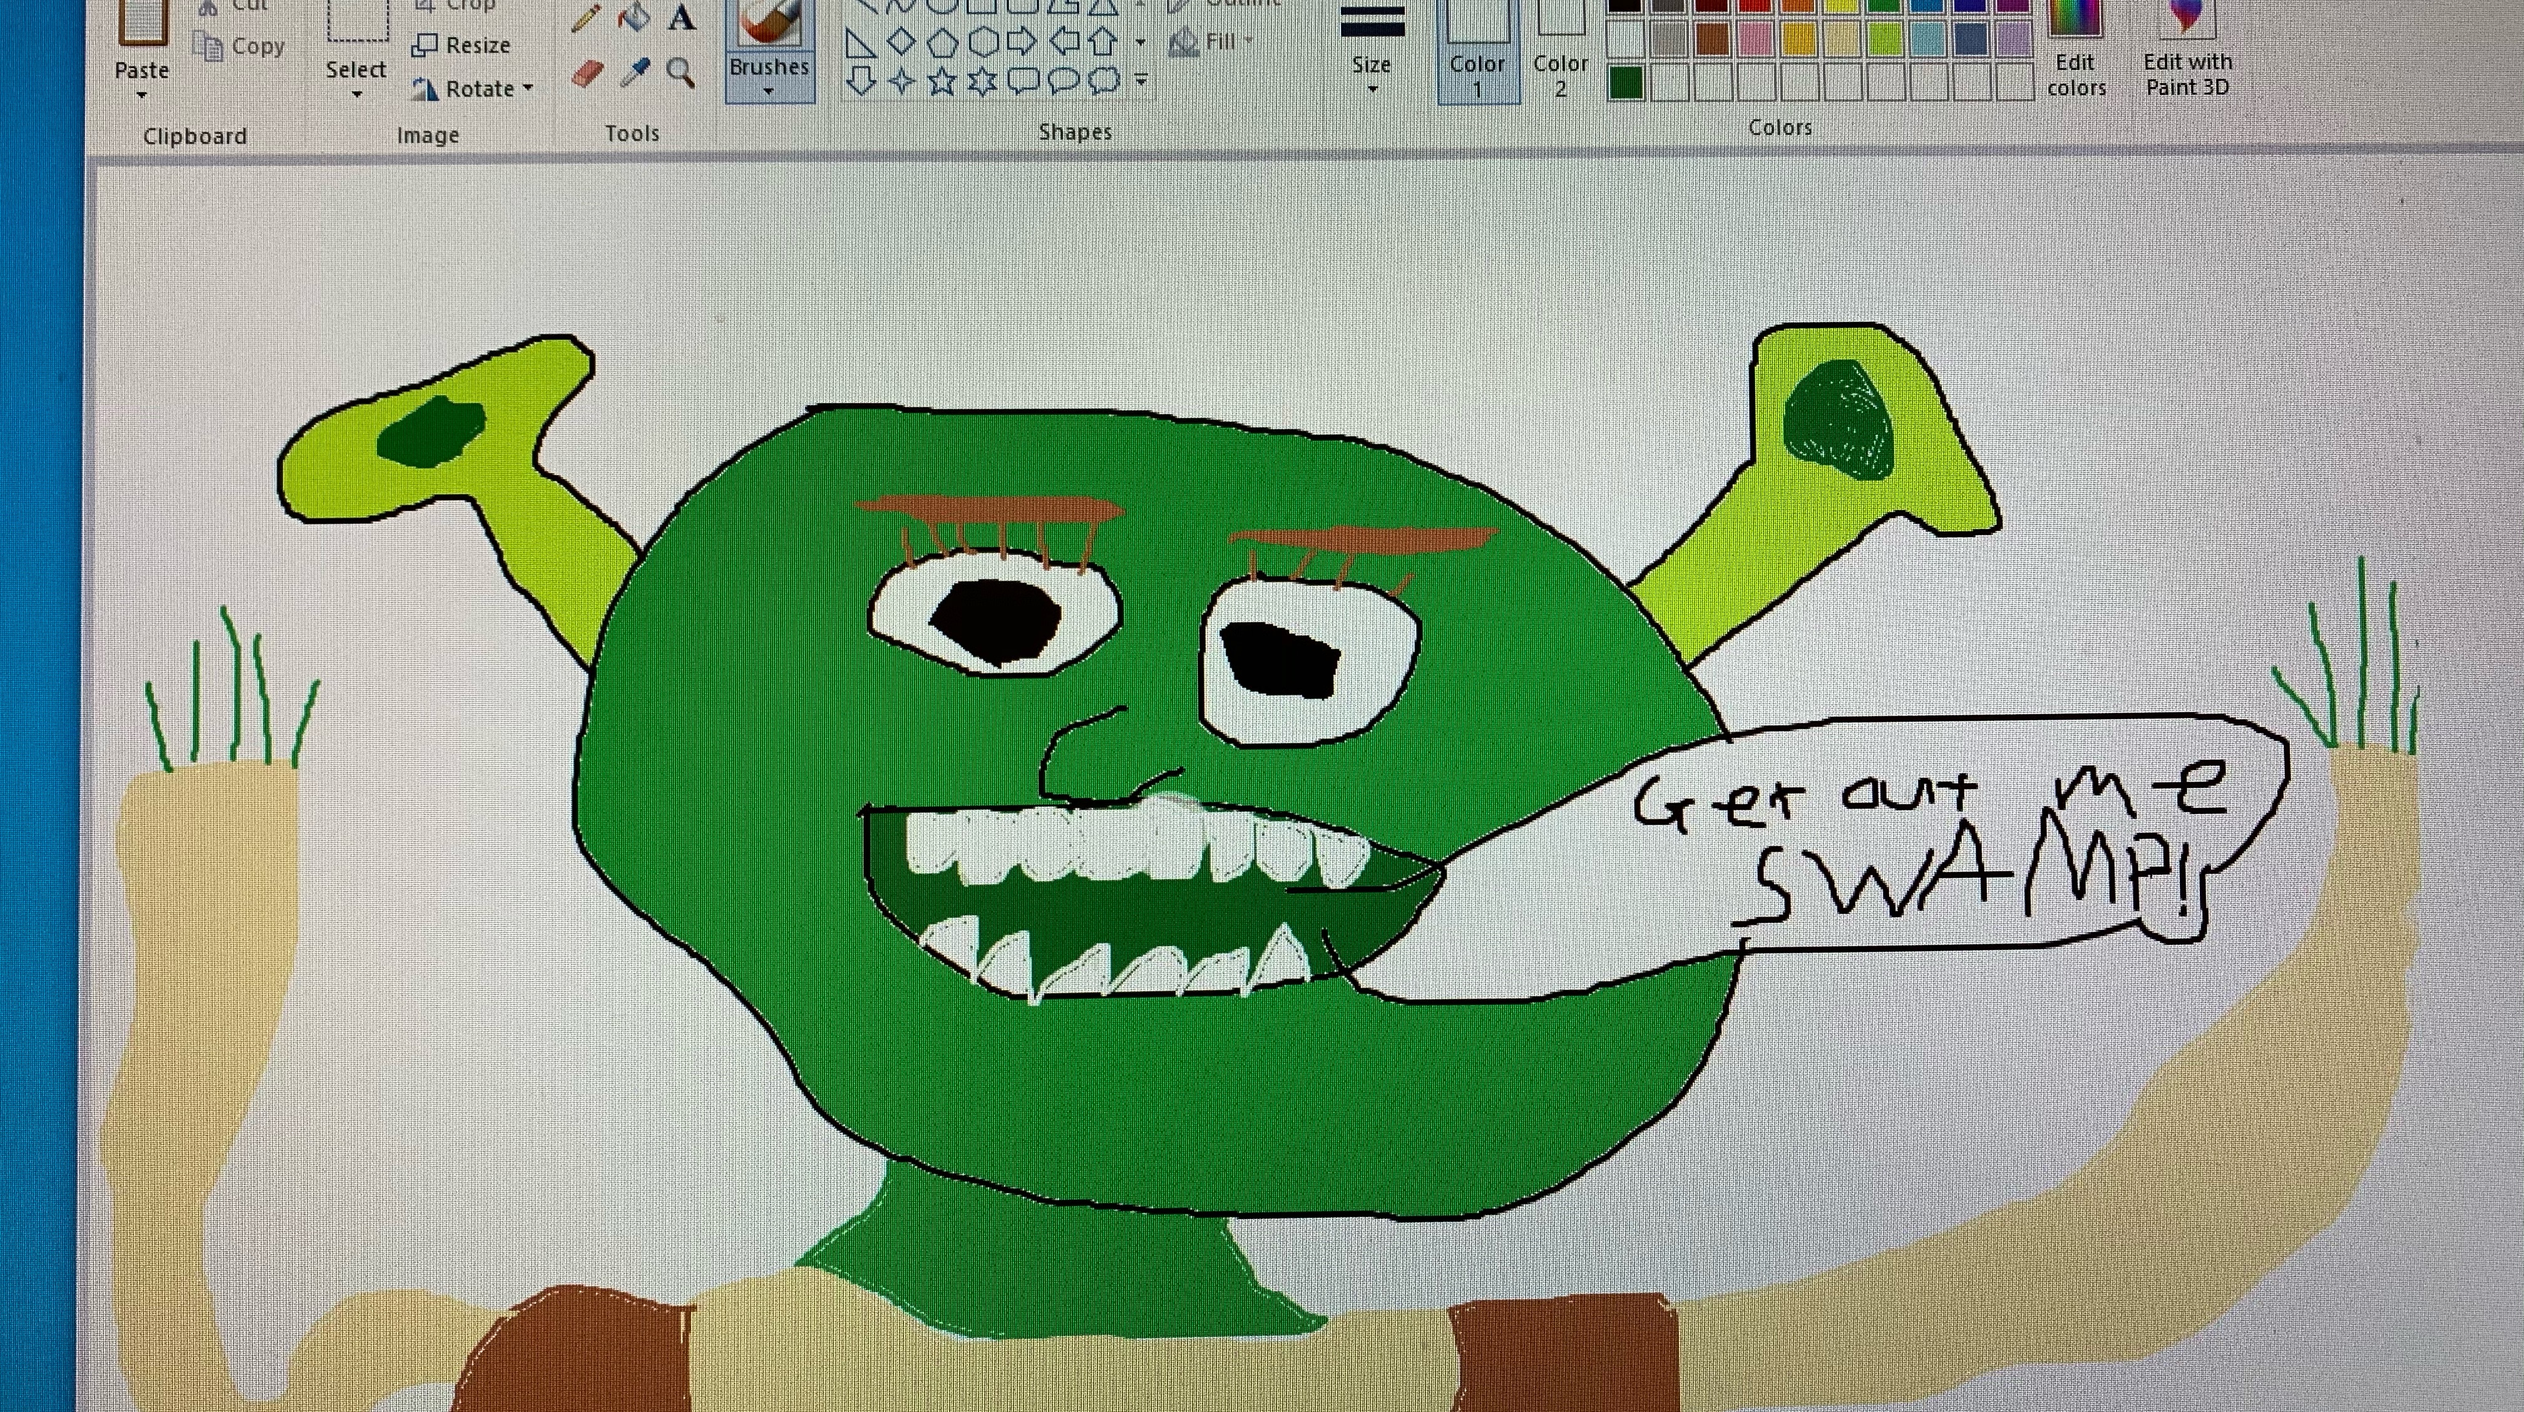Pick the Color picker eyedropper tool
Viewport: 2524px width, 1412px height.
click(x=635, y=73)
